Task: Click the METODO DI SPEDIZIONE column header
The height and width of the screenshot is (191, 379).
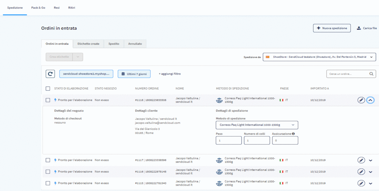Action: tap(232, 89)
